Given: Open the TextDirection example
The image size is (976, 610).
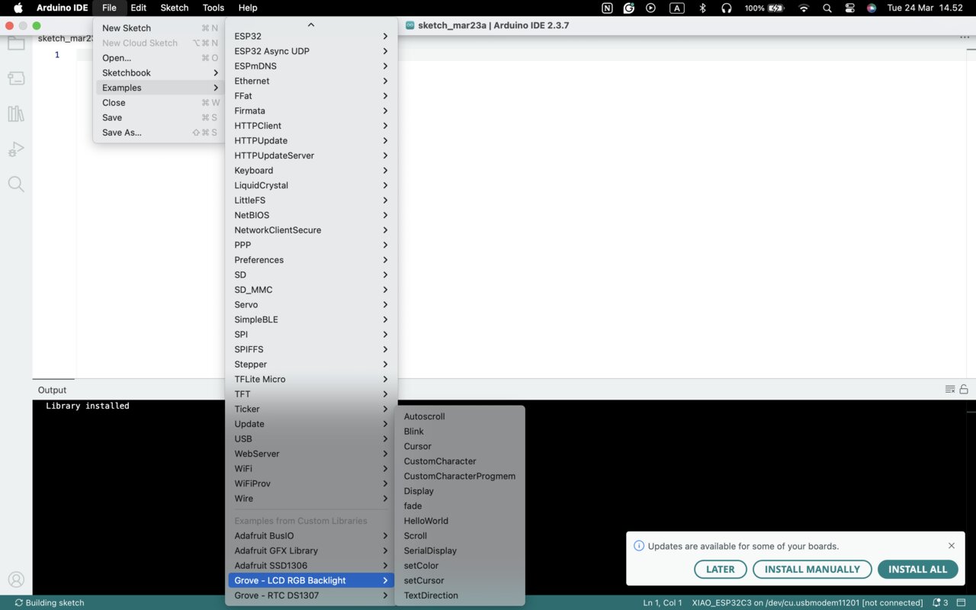Looking at the screenshot, I should coord(460,596).
